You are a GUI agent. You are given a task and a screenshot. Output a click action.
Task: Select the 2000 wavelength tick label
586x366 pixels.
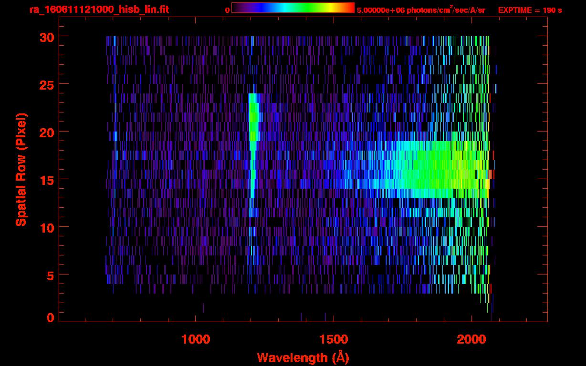(471, 339)
